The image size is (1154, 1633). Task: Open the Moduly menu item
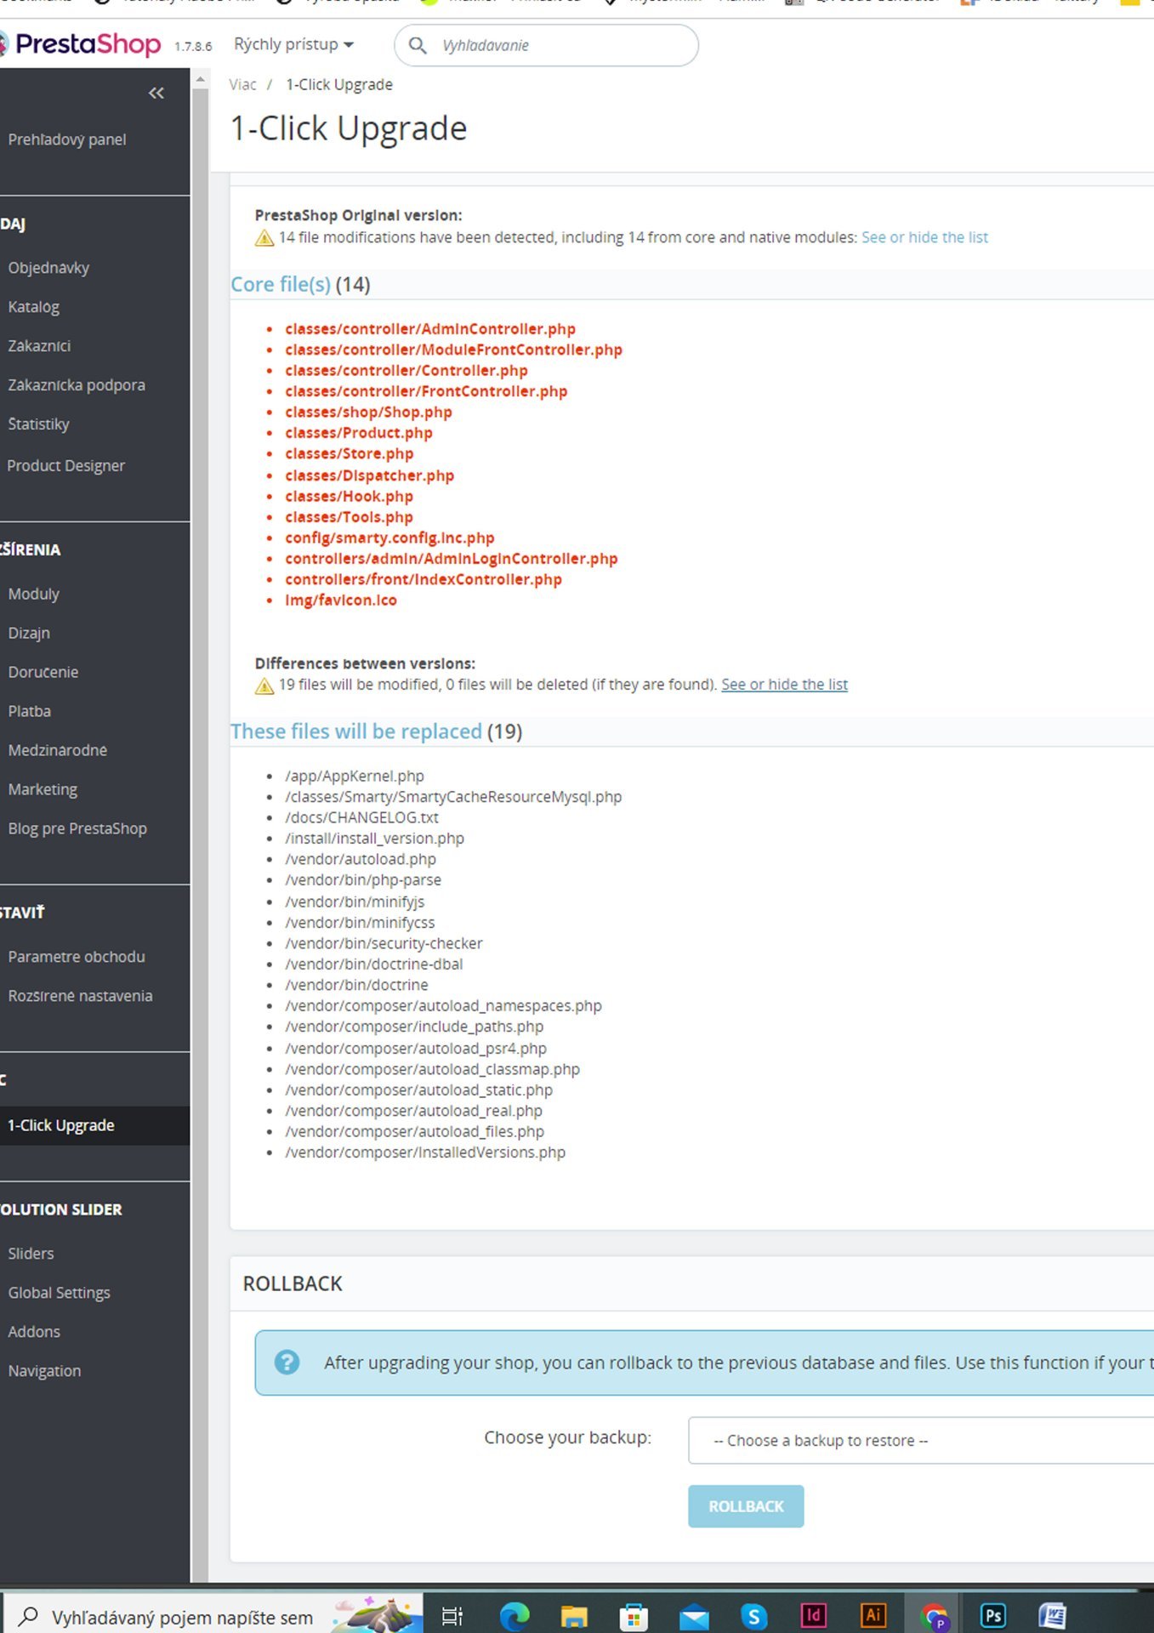pos(34,595)
